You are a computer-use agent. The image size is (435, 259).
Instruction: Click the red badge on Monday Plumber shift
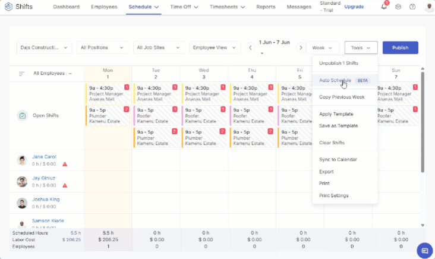(126, 109)
